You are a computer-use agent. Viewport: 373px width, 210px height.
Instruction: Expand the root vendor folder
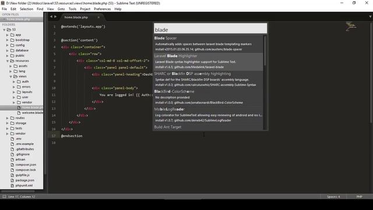[x=8, y=134]
